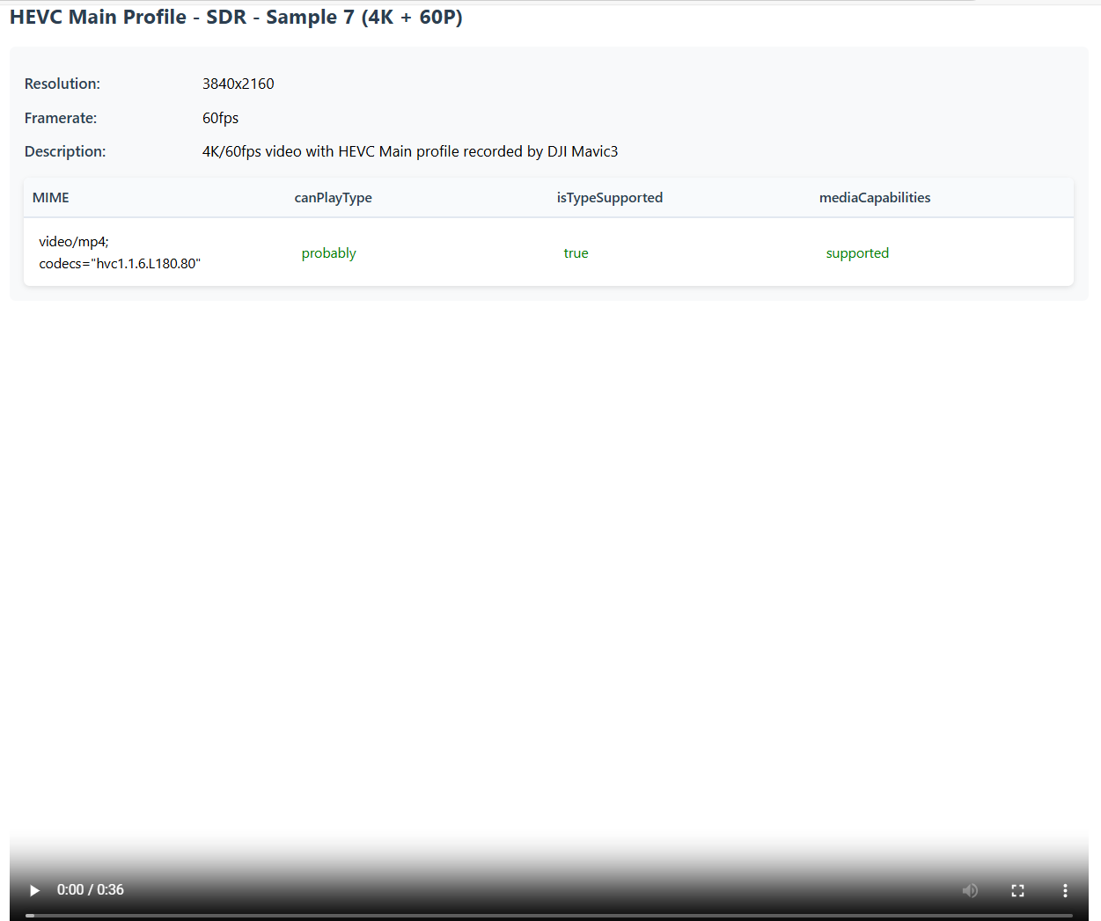Select the canPlayType column header
Screen dimensions: 1101x921
(333, 198)
